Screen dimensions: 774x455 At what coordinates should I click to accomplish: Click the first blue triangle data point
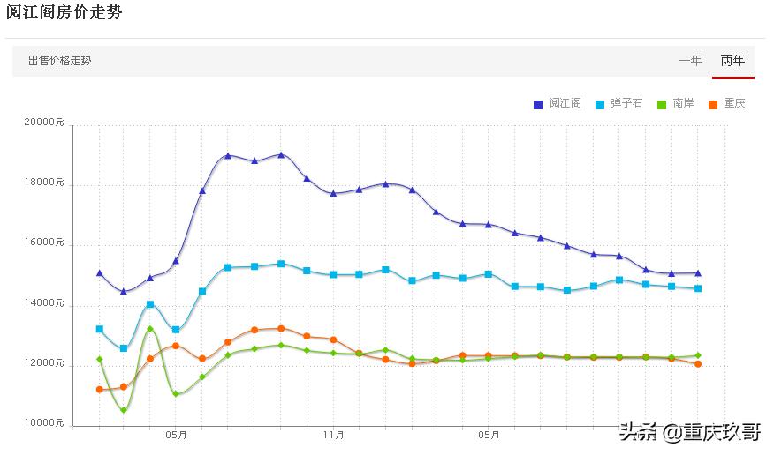(x=99, y=273)
